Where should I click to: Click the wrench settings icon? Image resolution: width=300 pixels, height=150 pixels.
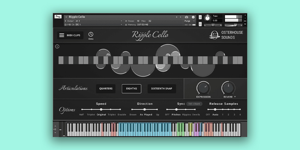click(58, 17)
